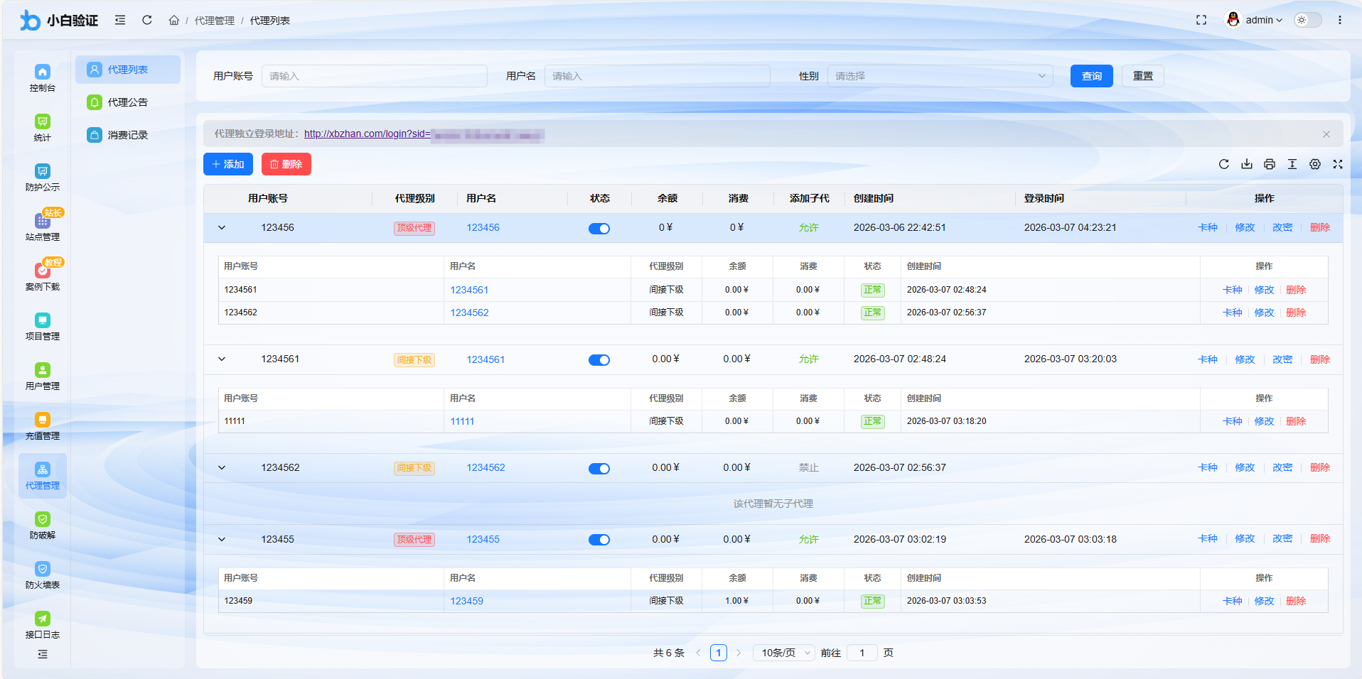Open the 控制台 panel in sidebar
The height and width of the screenshot is (679, 1362).
pyautogui.click(x=43, y=77)
